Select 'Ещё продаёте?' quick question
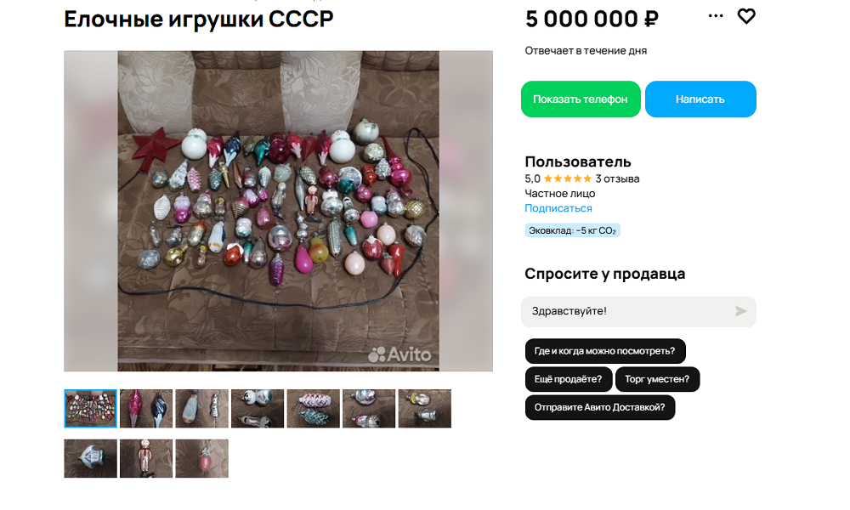 pyautogui.click(x=568, y=379)
